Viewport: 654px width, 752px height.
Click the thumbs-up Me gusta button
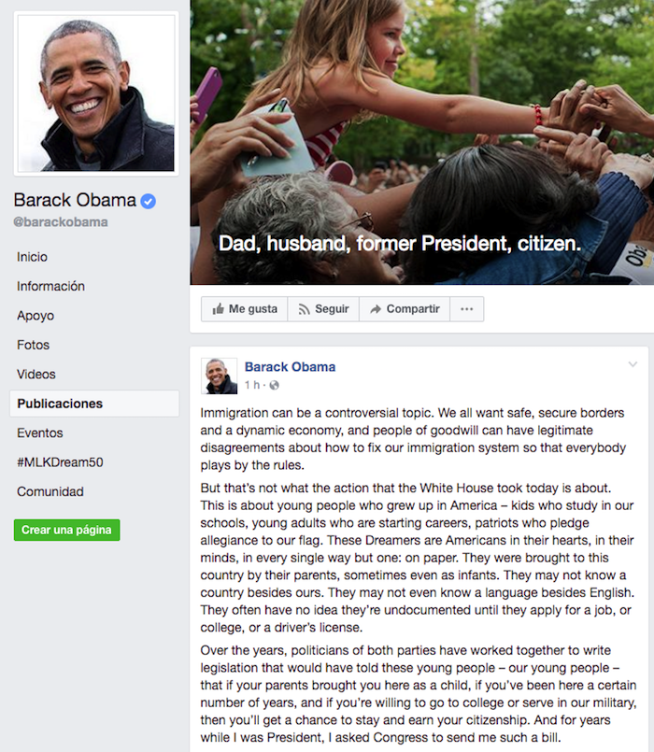pos(244,309)
